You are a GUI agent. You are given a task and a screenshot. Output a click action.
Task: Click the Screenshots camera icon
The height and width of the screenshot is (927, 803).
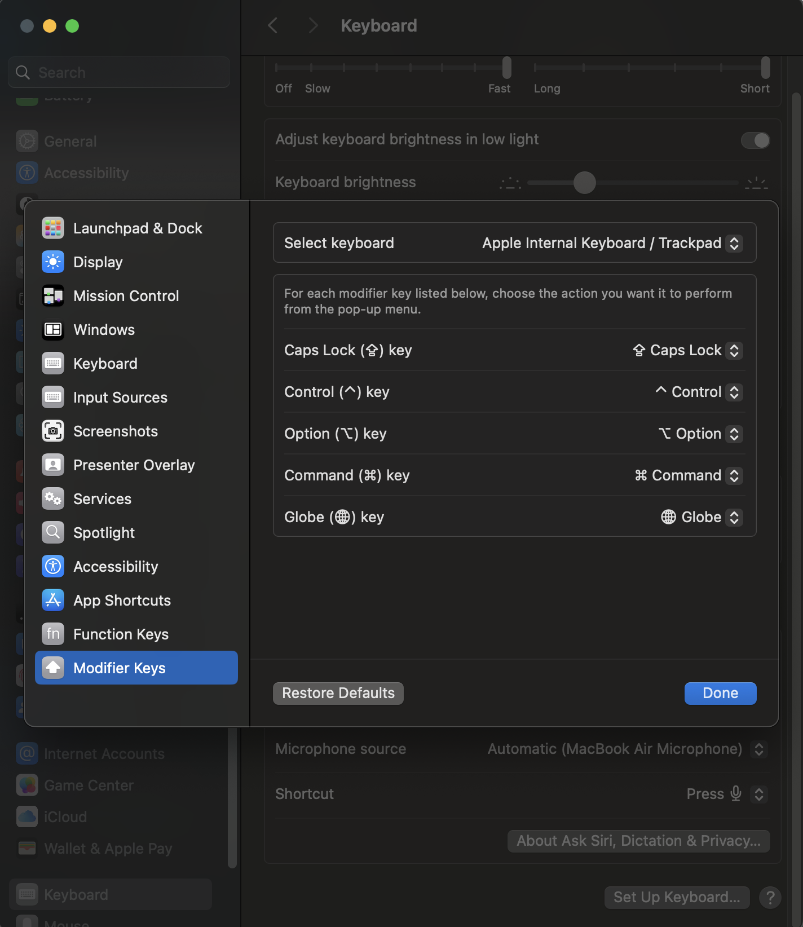tap(53, 431)
